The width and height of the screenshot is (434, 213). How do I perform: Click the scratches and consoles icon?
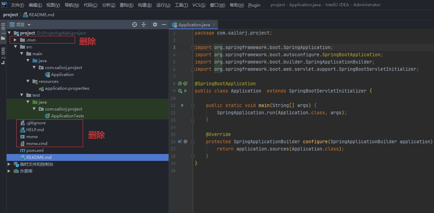[x=16, y=164]
